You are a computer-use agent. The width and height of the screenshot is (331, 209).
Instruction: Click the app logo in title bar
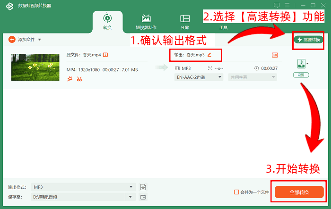(x=9, y=6)
